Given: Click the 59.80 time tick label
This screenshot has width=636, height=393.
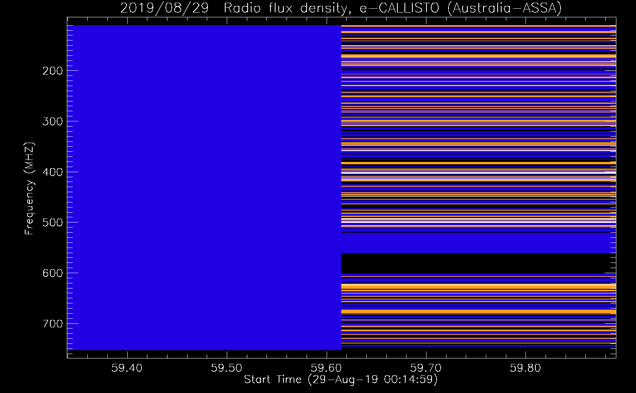Looking at the screenshot, I should [526, 368].
